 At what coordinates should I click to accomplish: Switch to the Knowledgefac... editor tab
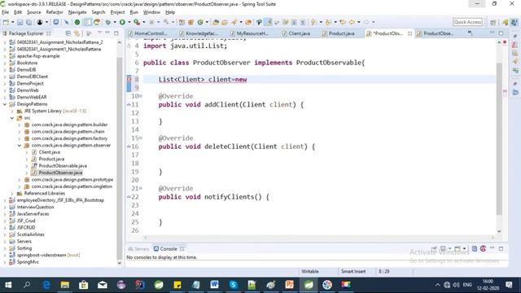coord(199,33)
